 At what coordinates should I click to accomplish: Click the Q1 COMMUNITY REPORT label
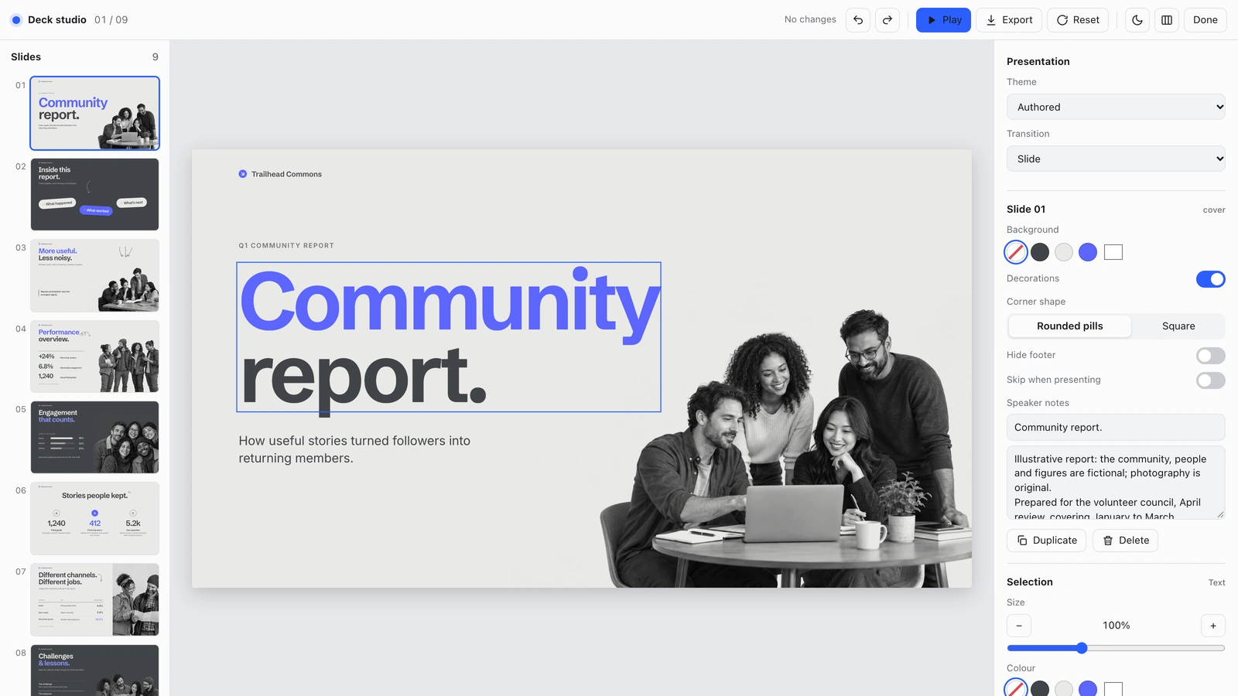(286, 246)
